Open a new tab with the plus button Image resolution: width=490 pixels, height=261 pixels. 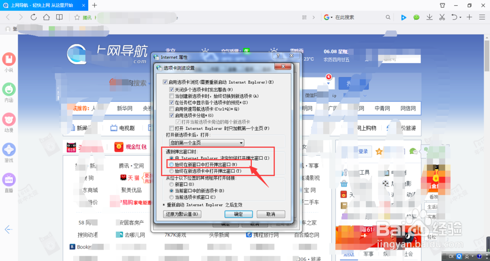tap(95, 5)
